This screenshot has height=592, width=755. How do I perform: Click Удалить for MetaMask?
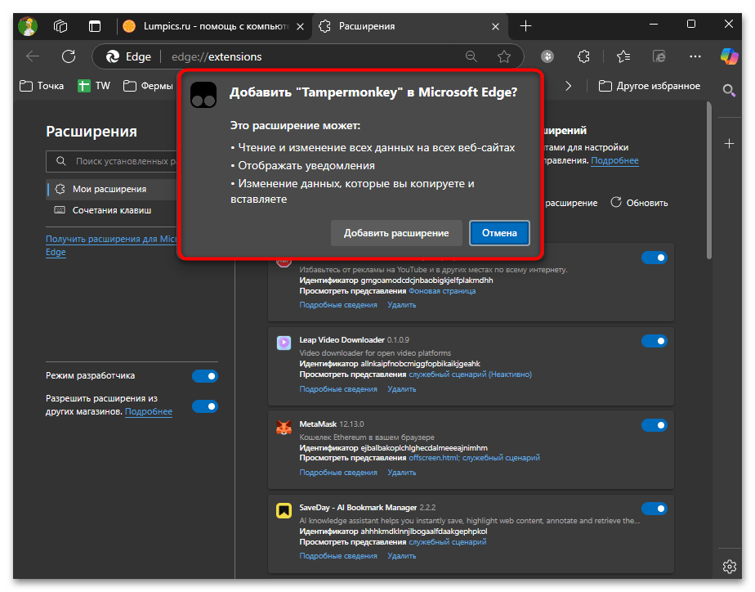401,473
